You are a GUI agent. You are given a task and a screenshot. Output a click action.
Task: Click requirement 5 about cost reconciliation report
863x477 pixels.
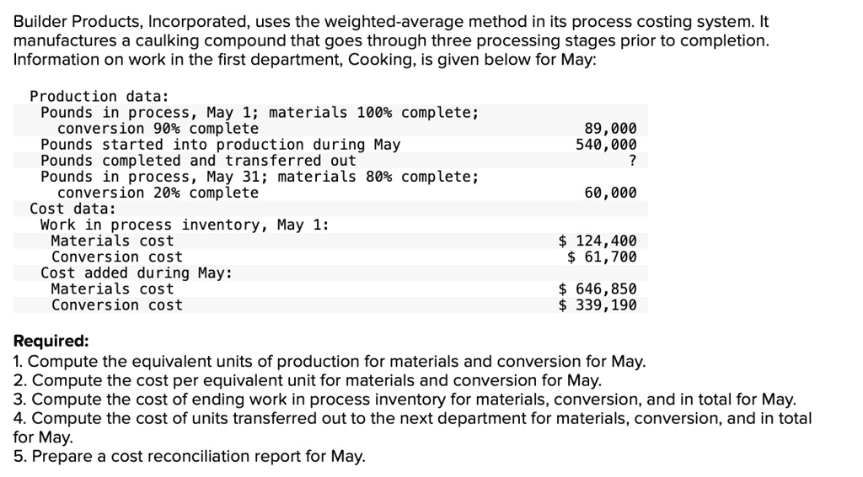pos(190,456)
